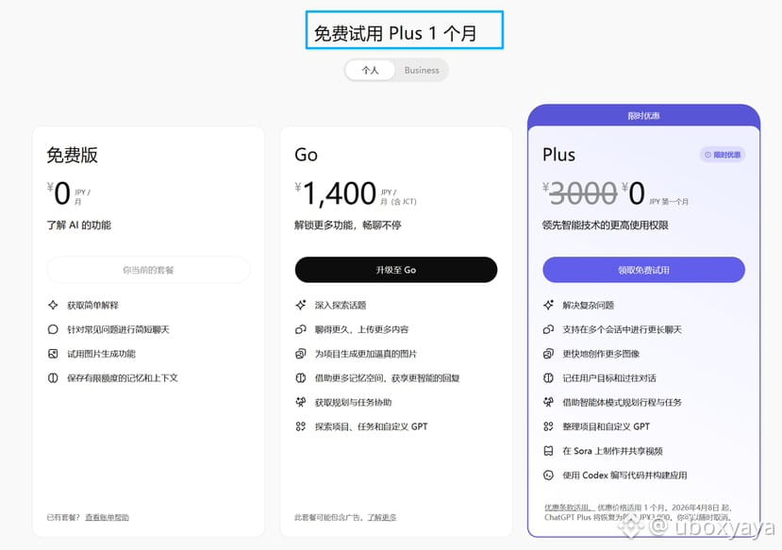Click the grid icon beside 探索项目、任务和自定义 GPT

[x=300, y=426]
